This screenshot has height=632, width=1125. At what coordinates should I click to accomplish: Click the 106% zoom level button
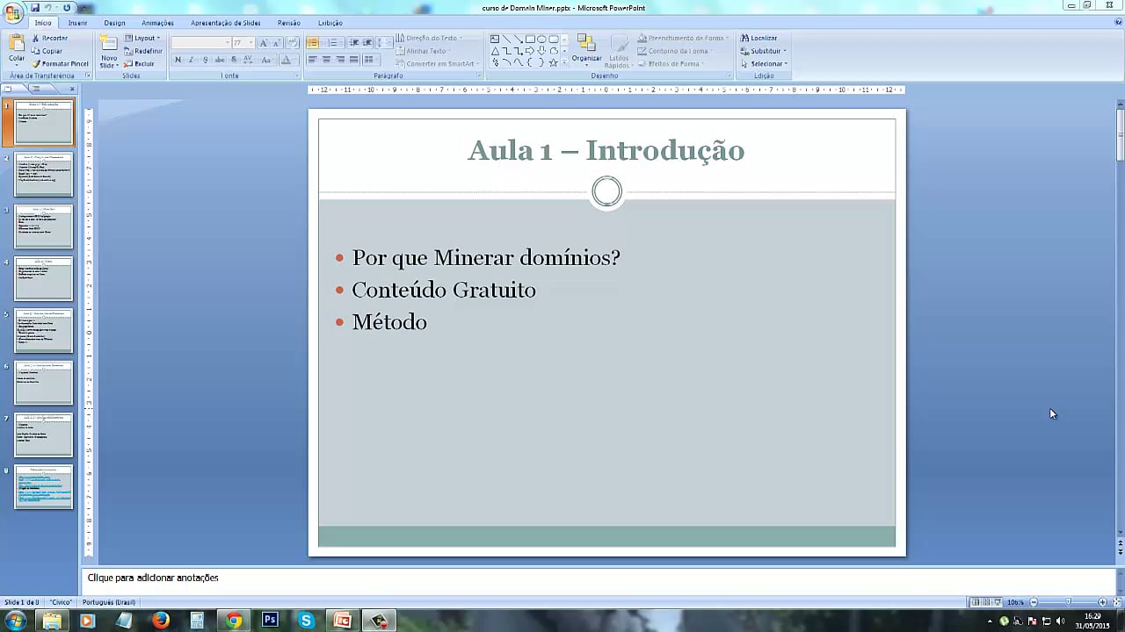click(1015, 602)
